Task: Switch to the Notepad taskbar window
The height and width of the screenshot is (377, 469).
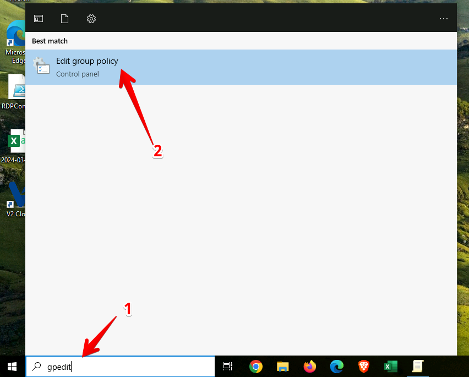Action: (418, 367)
